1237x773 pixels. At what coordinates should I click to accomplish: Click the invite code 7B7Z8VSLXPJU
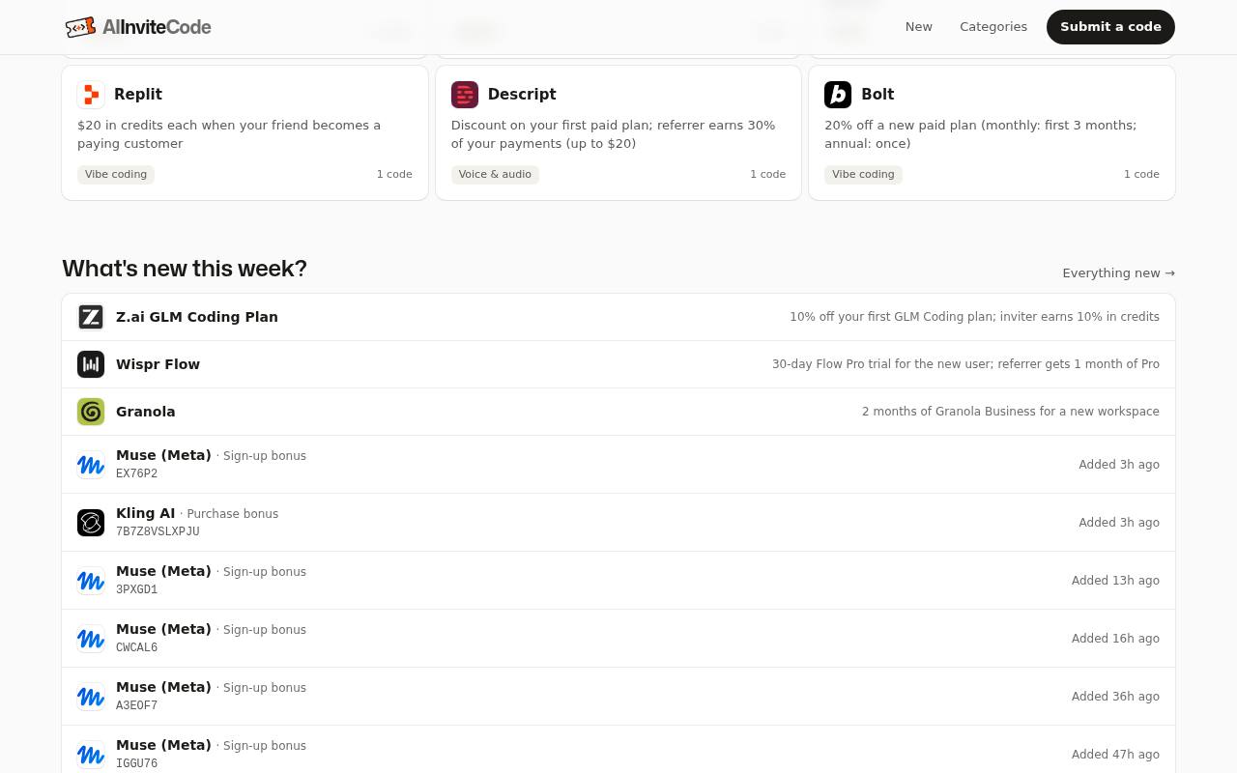158,532
